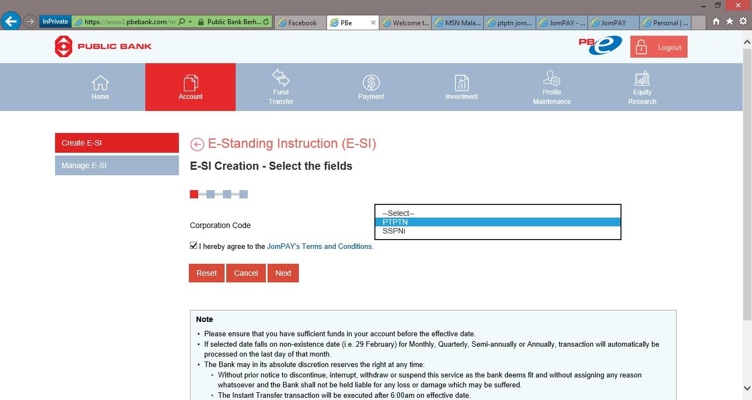Open the Create E-SI sidebar item

(x=117, y=143)
